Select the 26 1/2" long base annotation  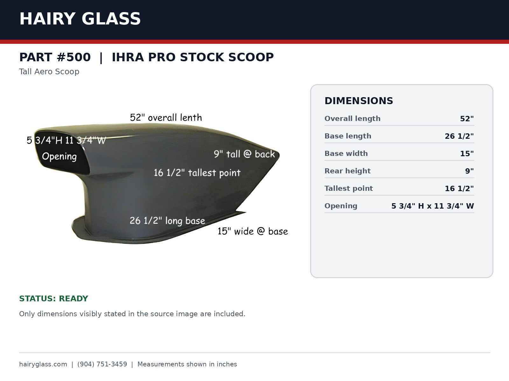pyautogui.click(x=167, y=221)
